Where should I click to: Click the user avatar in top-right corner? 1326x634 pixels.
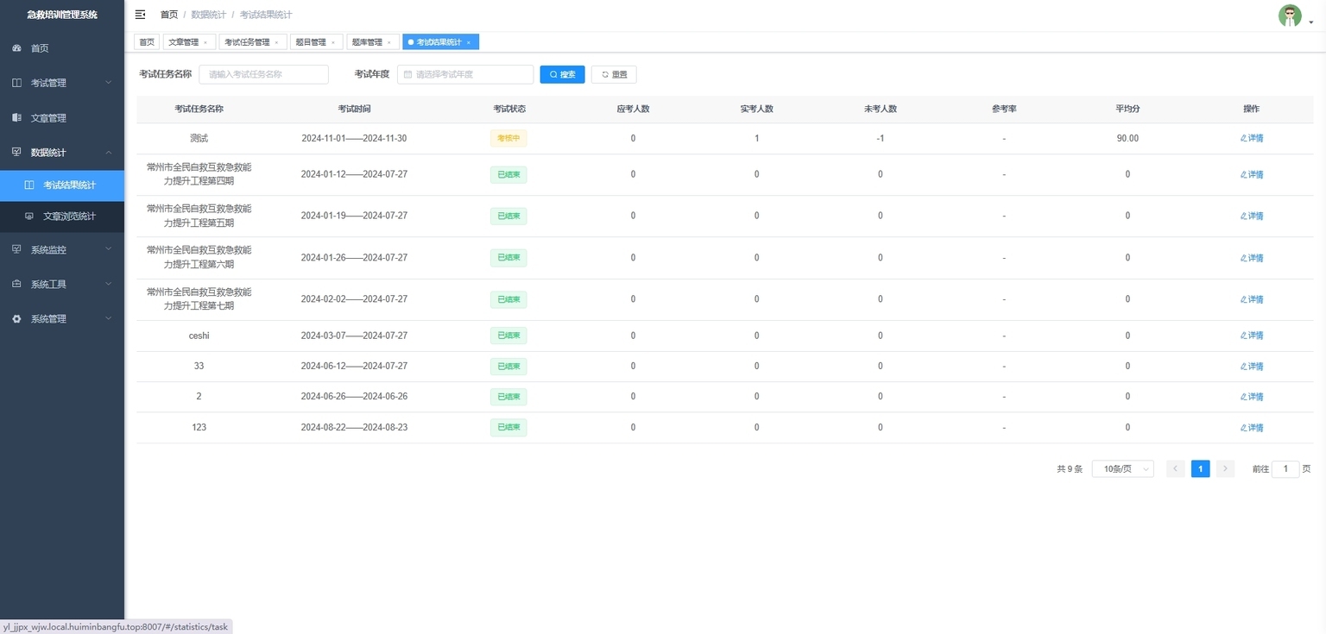click(1289, 16)
